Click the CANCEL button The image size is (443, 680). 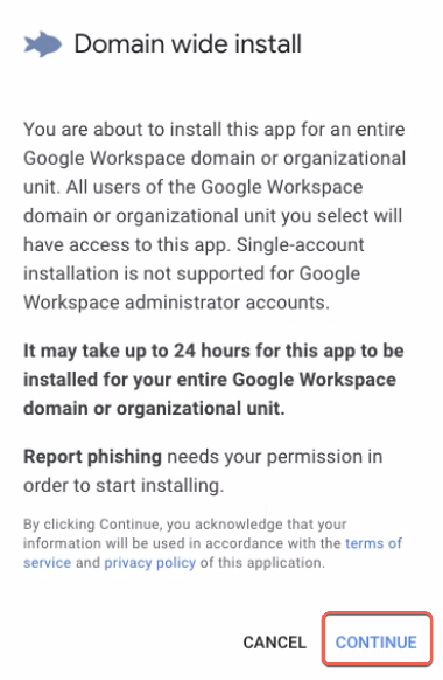click(275, 642)
